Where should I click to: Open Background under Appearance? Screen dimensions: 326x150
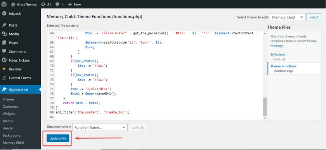pos(11,136)
